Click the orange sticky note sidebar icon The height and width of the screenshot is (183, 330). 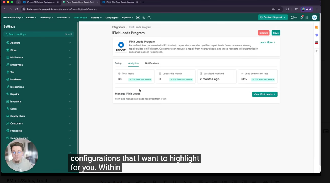click(x=317, y=28)
